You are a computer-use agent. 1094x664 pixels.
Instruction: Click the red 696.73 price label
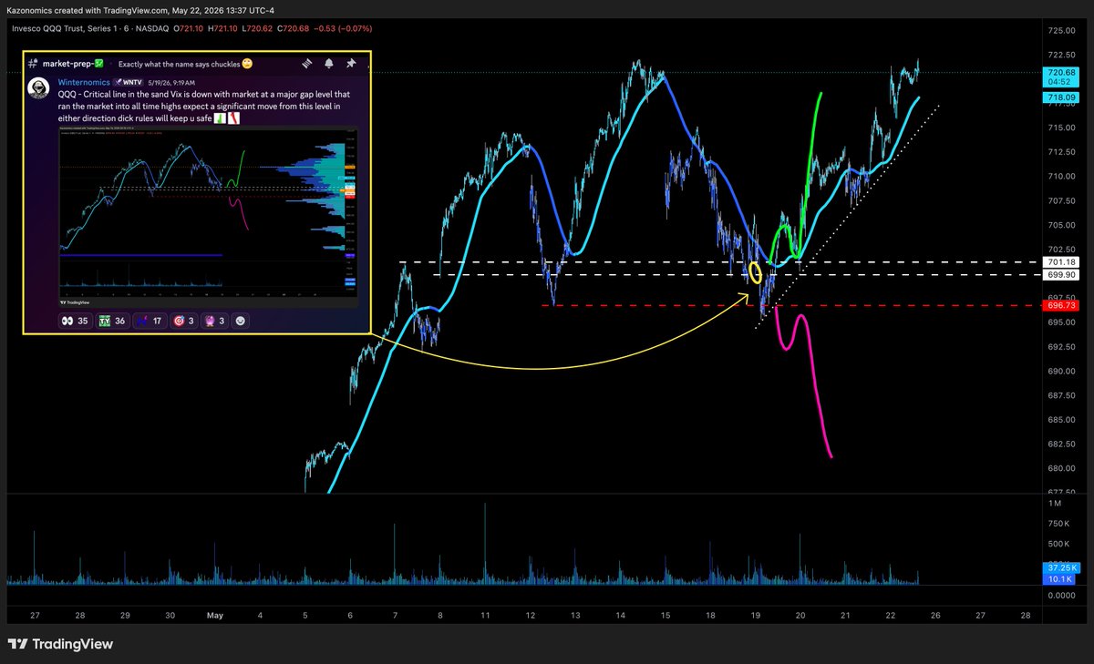click(x=1062, y=305)
